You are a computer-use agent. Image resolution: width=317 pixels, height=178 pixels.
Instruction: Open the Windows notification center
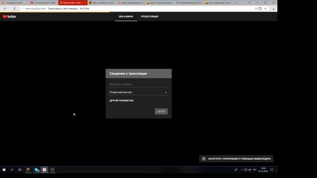coord(272,170)
